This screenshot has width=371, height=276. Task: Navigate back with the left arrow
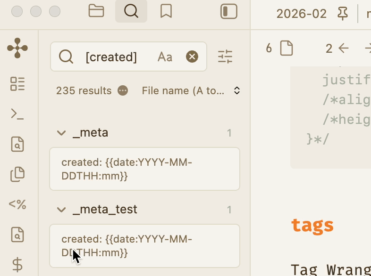(x=344, y=48)
